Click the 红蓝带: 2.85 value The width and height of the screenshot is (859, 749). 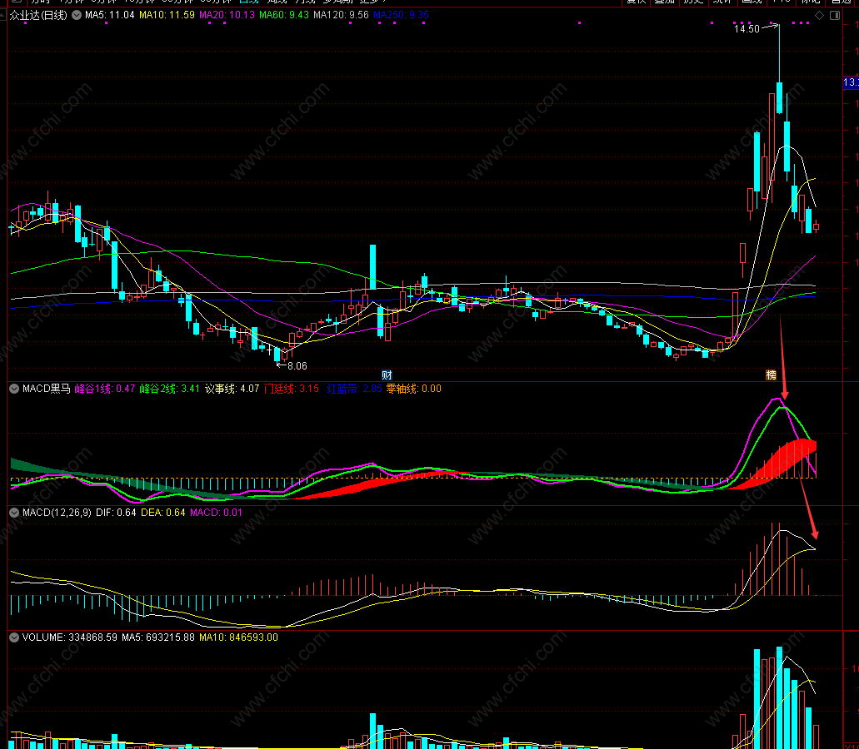pos(354,389)
